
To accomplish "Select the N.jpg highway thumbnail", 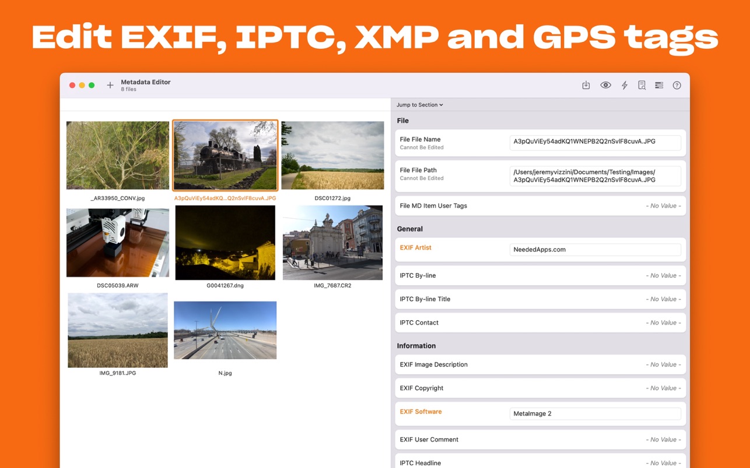I will 225,330.
